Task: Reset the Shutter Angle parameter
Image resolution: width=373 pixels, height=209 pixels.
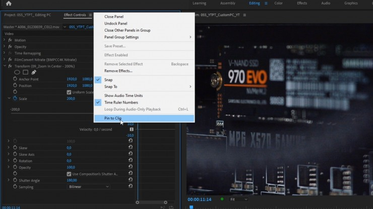Action: pos(131,179)
